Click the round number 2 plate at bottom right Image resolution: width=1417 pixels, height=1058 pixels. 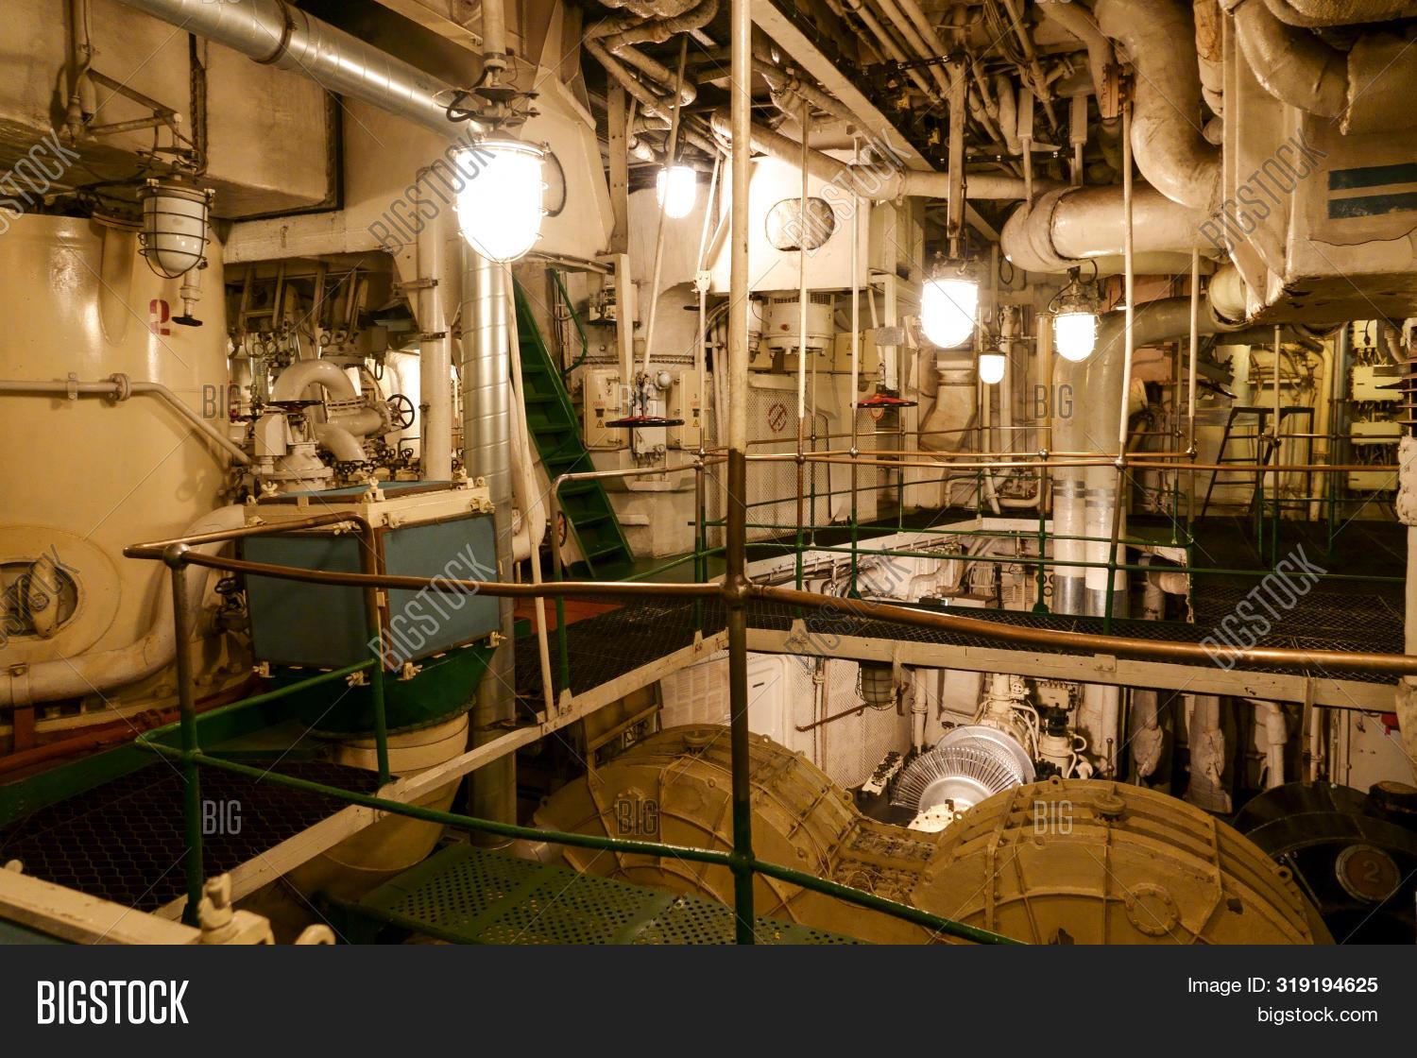[x=1366, y=871]
